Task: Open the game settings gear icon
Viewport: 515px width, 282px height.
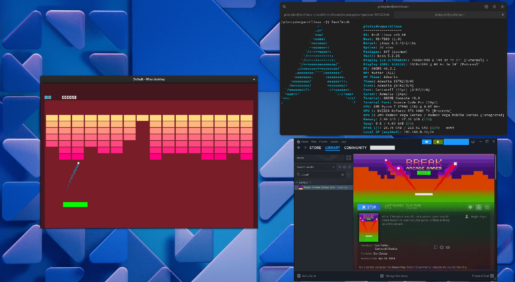Action: pos(470,207)
